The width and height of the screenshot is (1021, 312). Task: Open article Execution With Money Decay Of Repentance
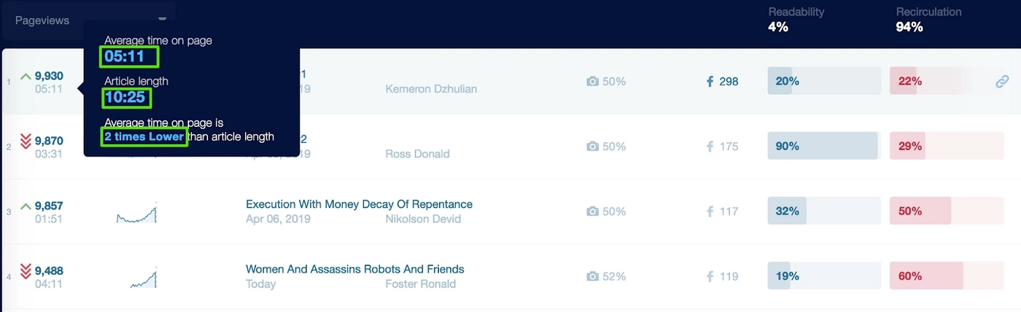pyautogui.click(x=359, y=204)
